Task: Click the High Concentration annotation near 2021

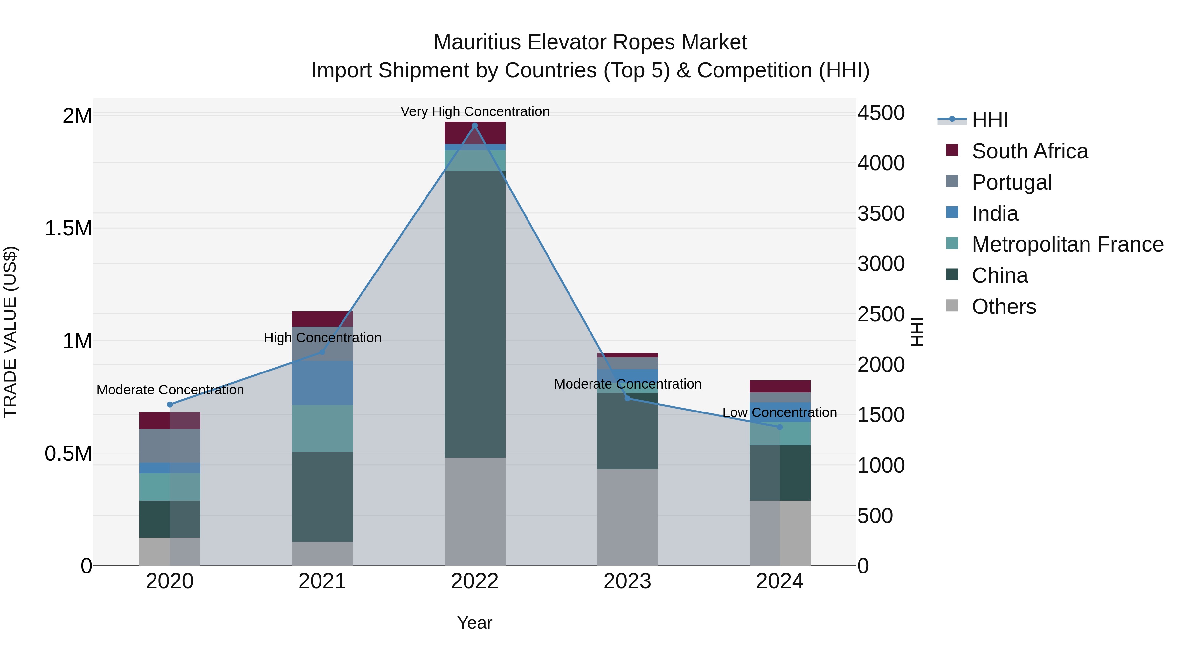Action: 322,338
